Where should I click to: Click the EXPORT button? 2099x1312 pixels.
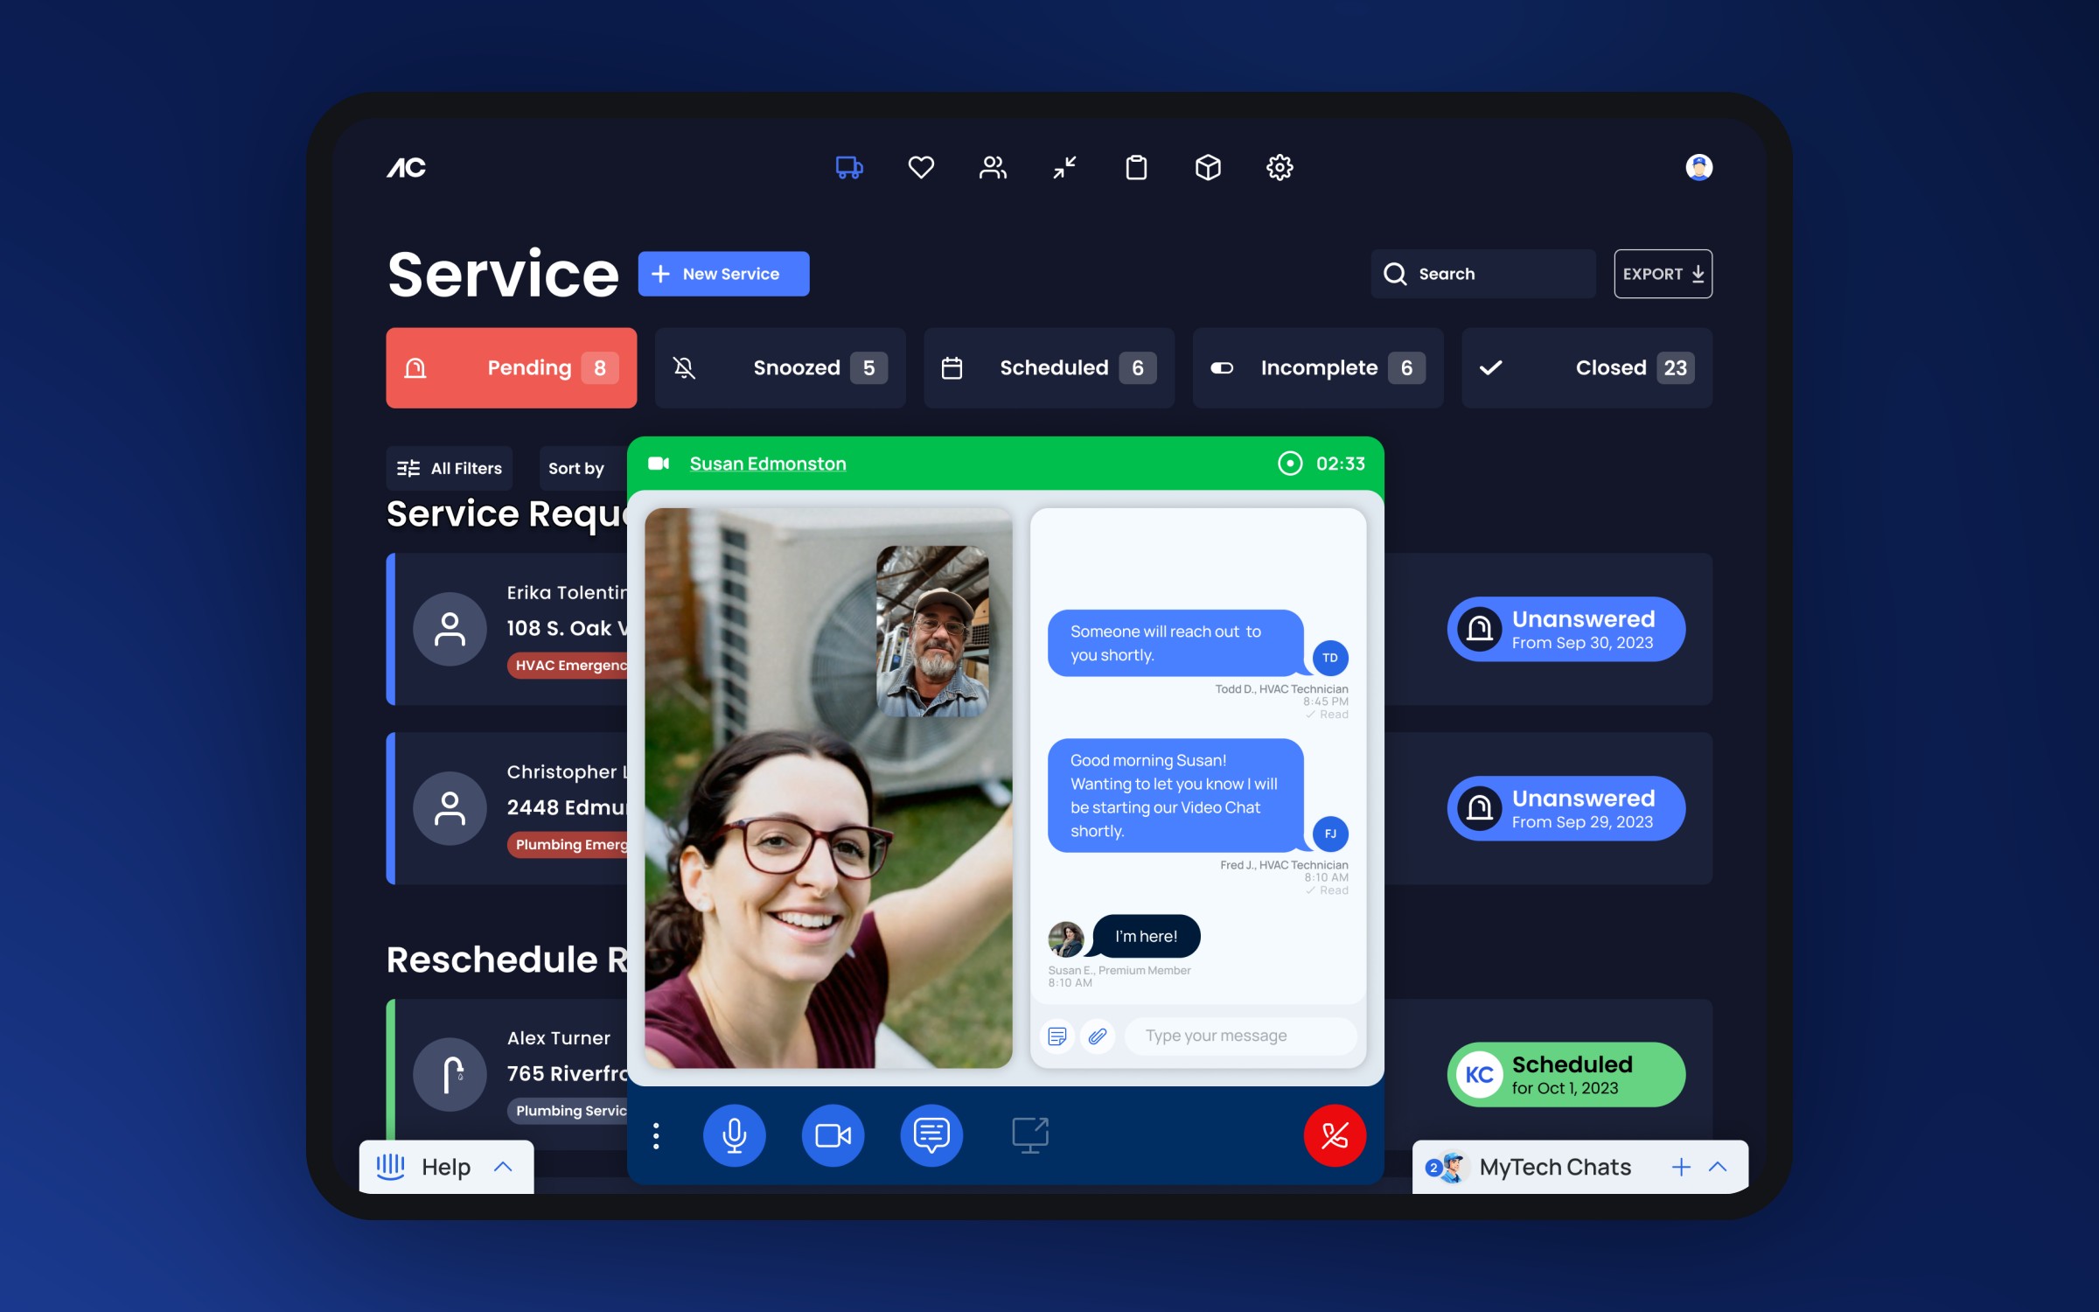point(1663,274)
